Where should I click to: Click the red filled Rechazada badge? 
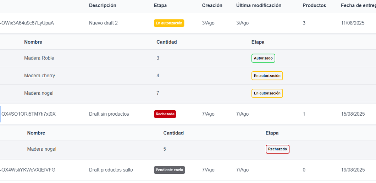[x=165, y=114]
